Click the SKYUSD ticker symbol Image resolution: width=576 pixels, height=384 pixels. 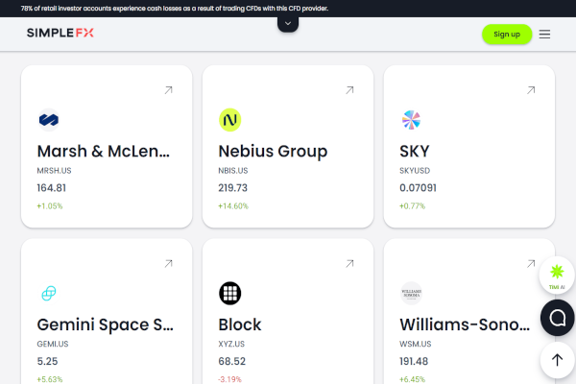click(x=415, y=171)
